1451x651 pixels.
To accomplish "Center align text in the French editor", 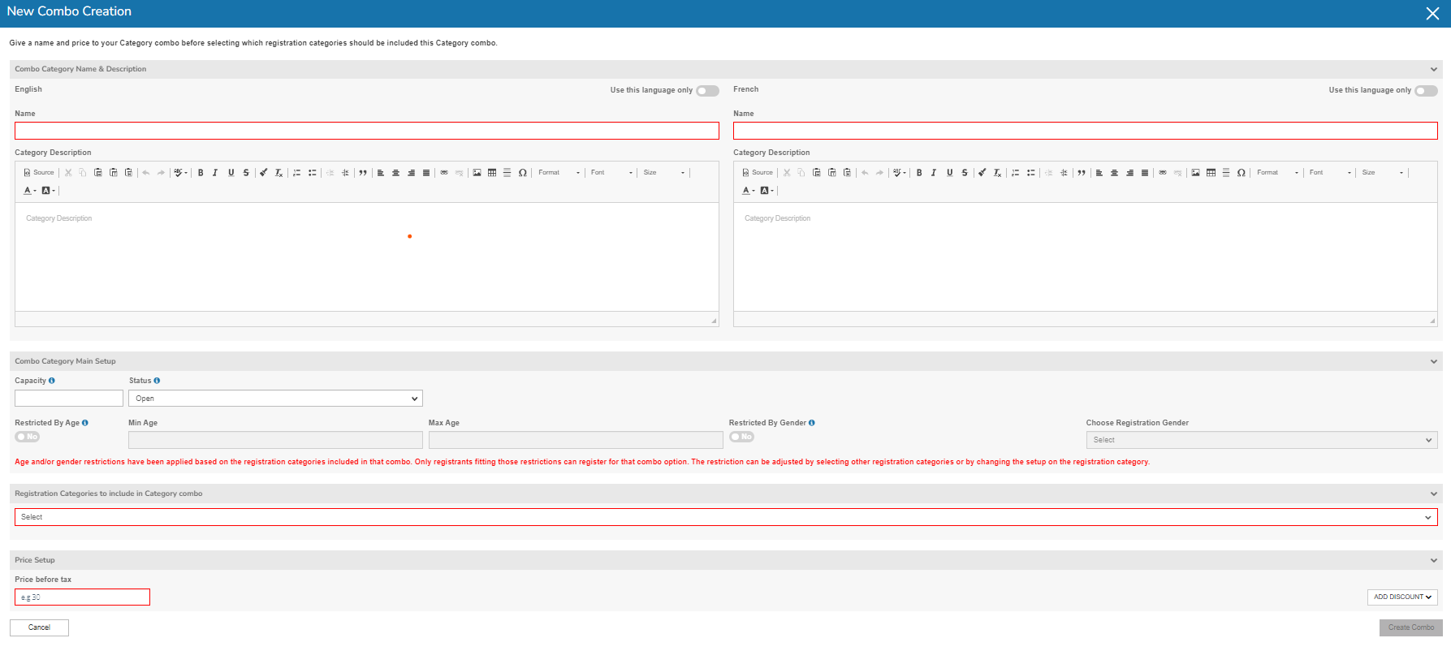I will 1114,173.
